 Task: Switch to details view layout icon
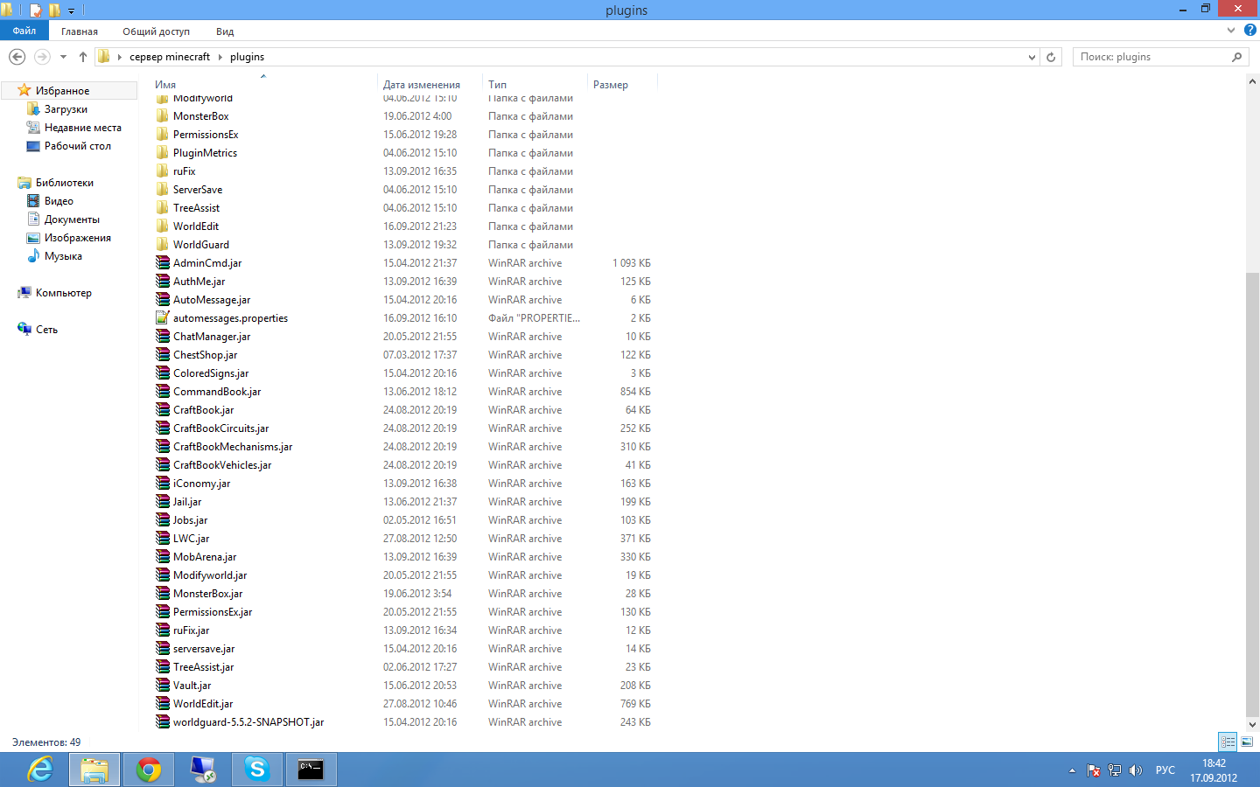point(1228,742)
